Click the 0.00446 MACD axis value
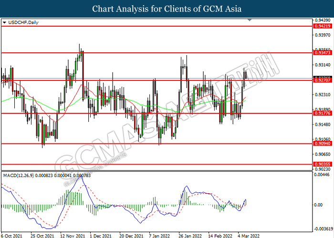The width and height of the screenshot is (334, 238). click(x=323, y=175)
